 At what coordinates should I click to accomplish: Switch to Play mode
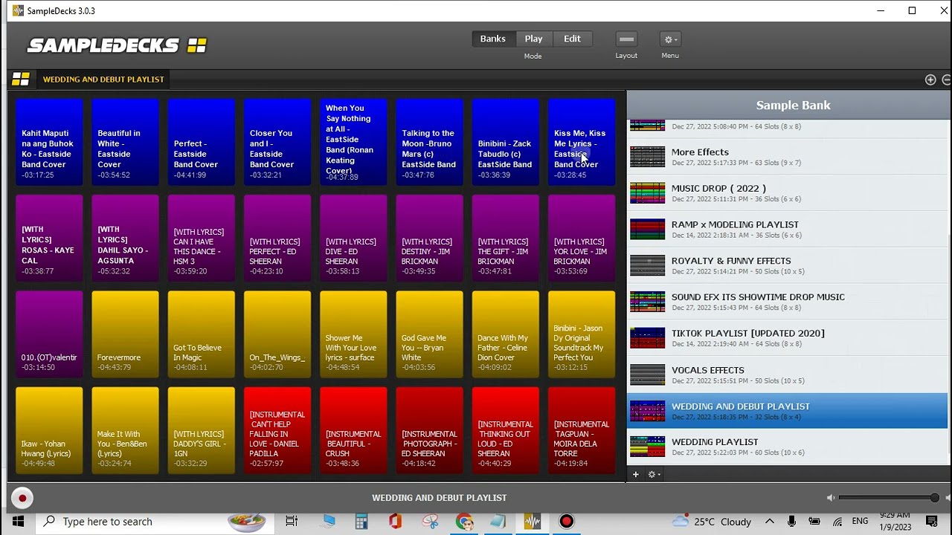tap(533, 39)
